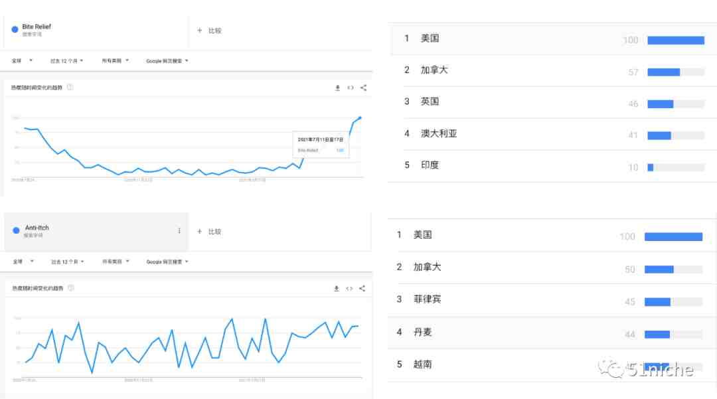Open 过去 12 个月 dropdown under Bite Relief
Screen dimensions: 717x399
(67, 61)
